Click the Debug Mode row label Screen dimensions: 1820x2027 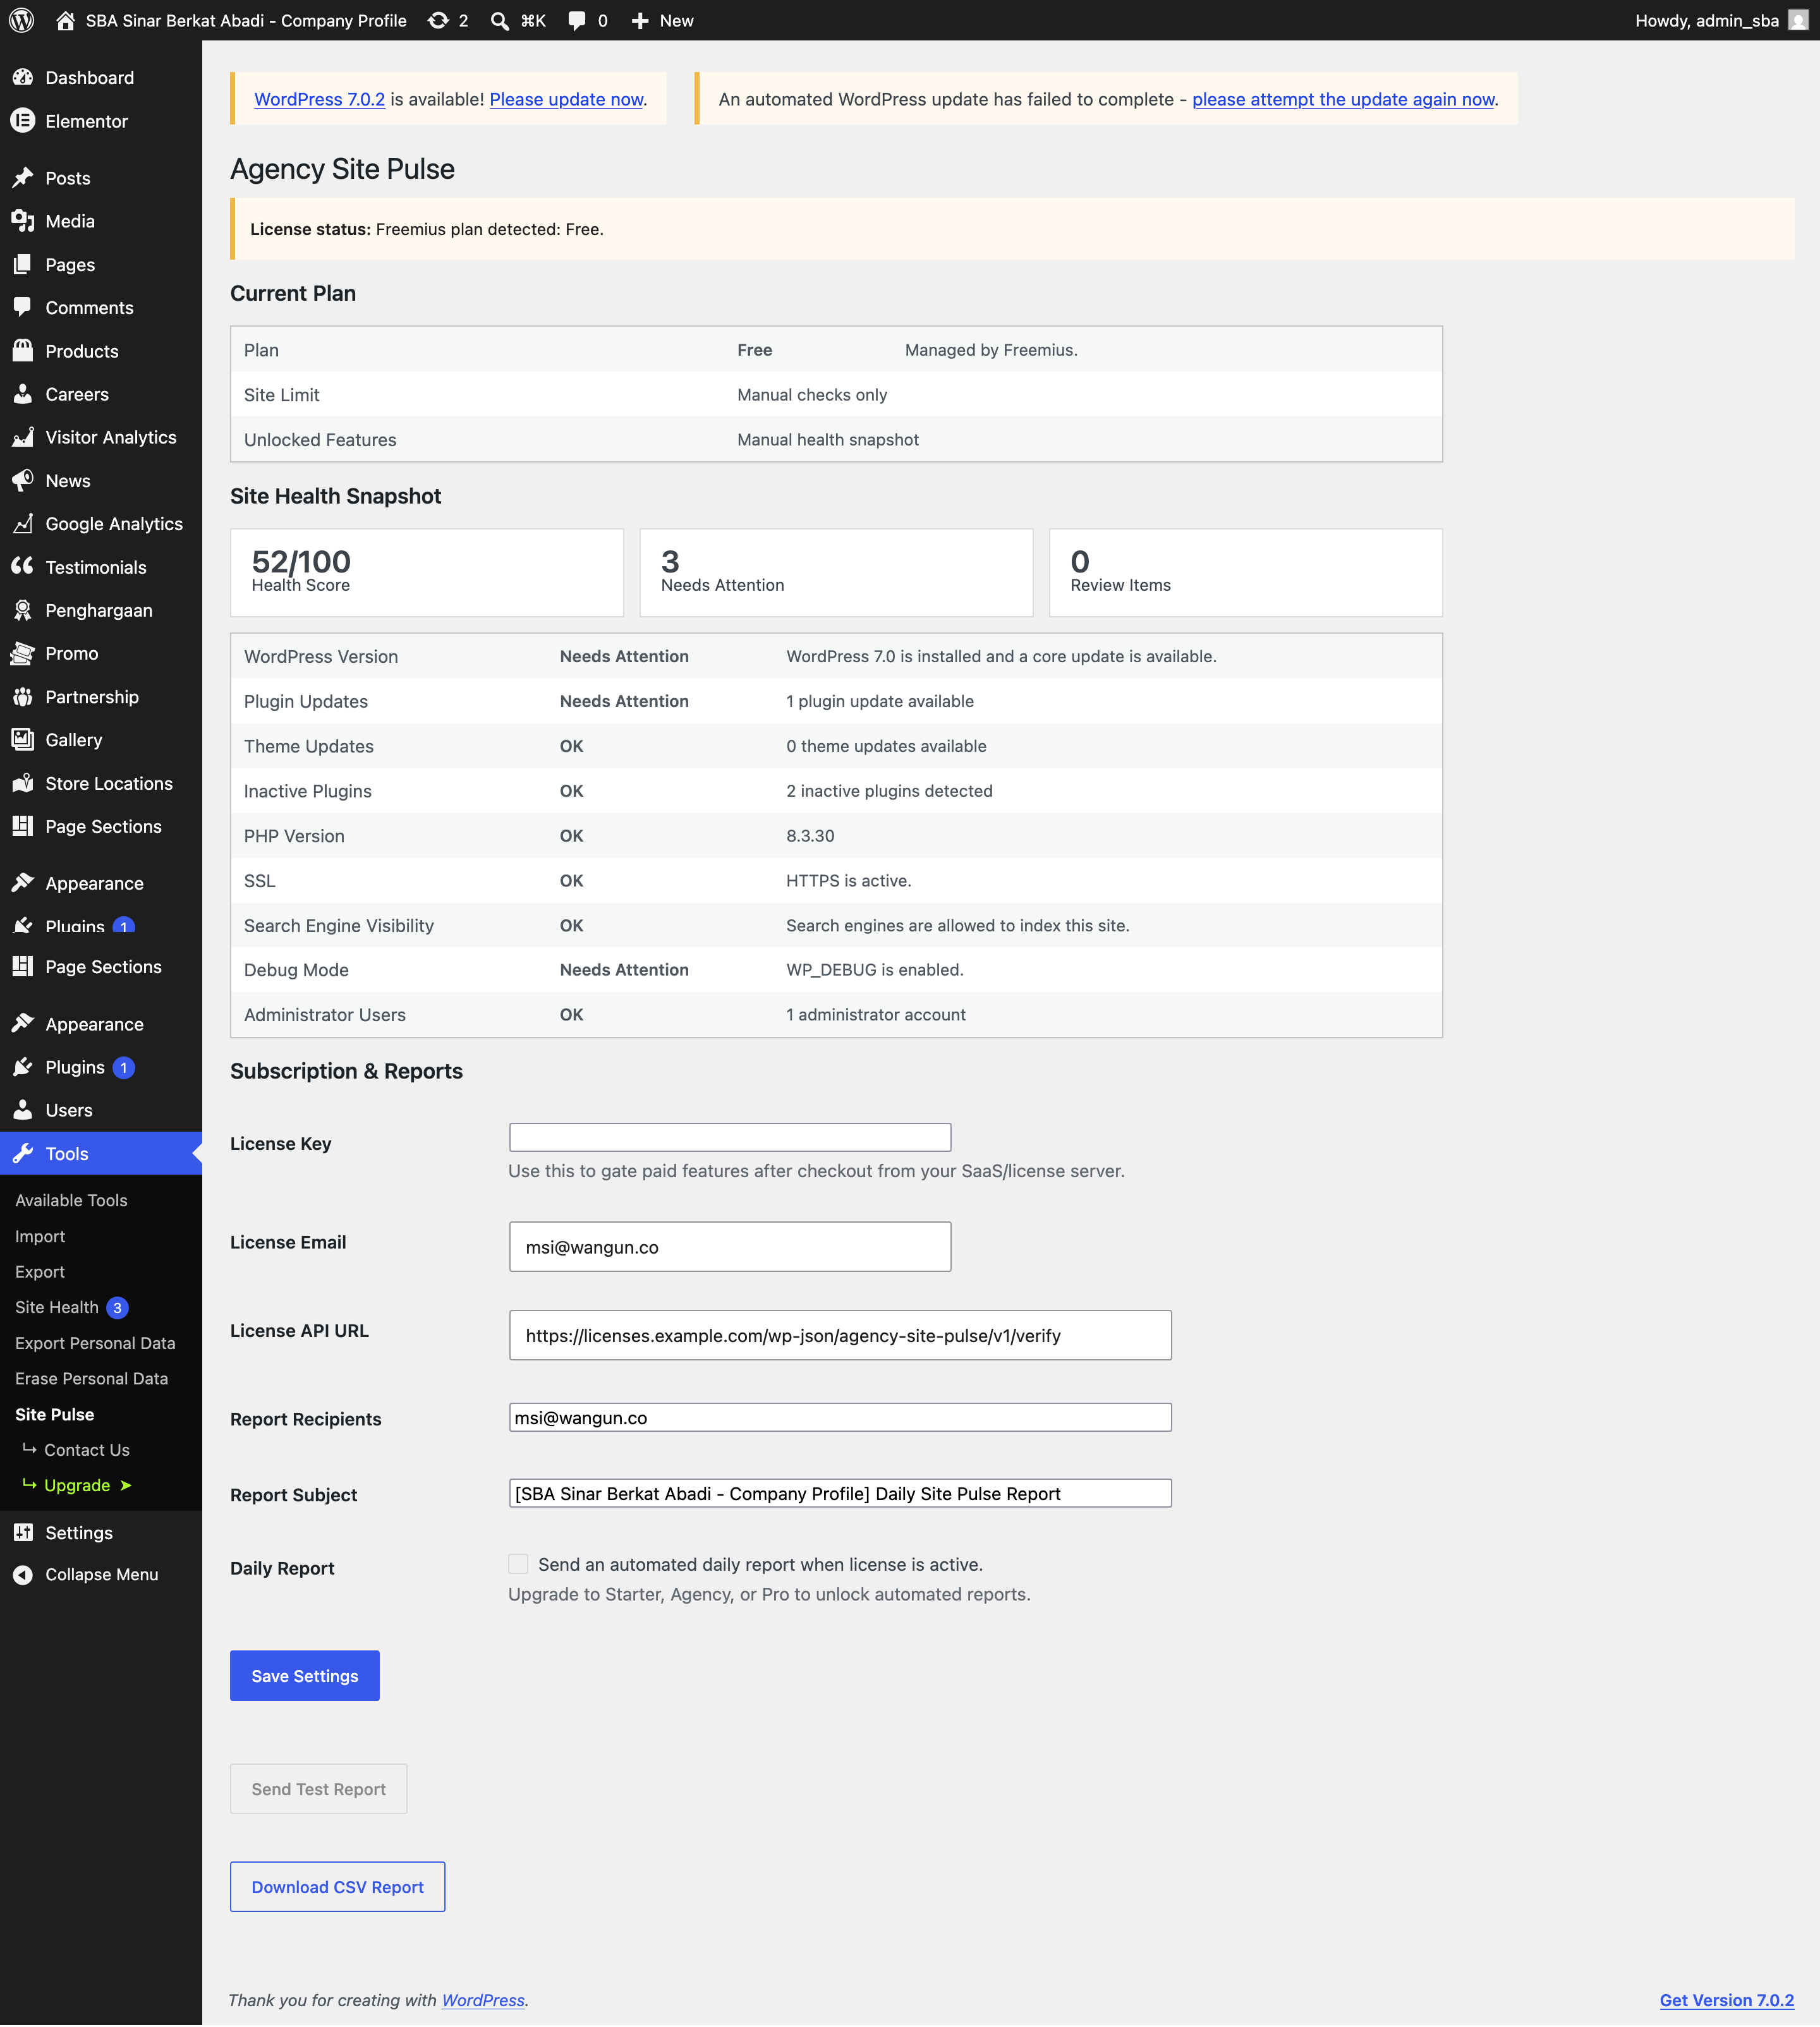pyautogui.click(x=296, y=970)
